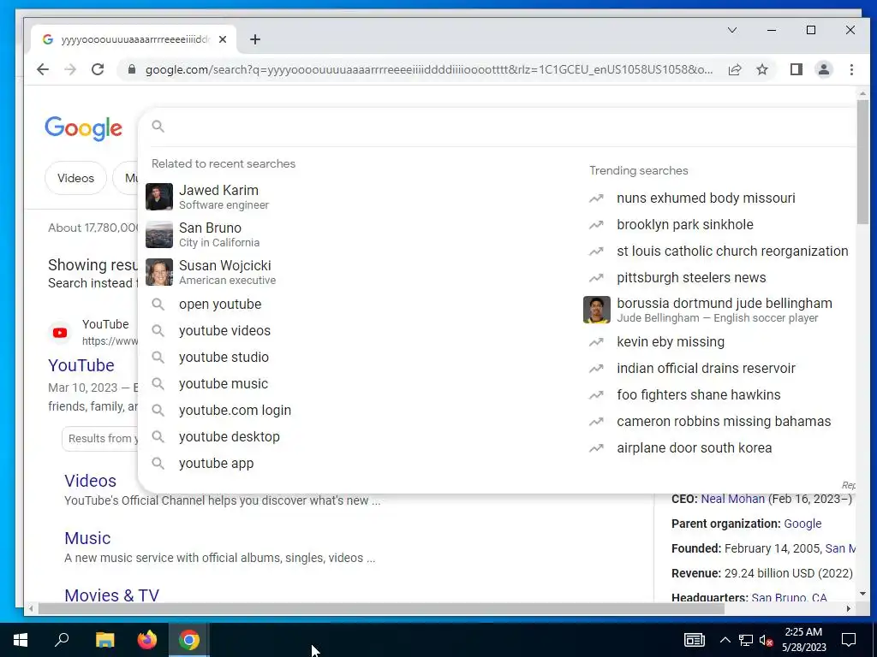Choose 'youtube app' suggestion
Image resolution: width=877 pixels, height=657 pixels.
(358, 463)
